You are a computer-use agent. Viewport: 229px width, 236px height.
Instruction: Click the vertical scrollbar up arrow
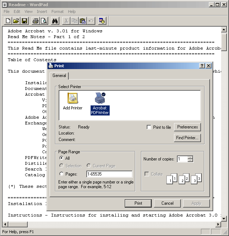click(x=224, y=29)
